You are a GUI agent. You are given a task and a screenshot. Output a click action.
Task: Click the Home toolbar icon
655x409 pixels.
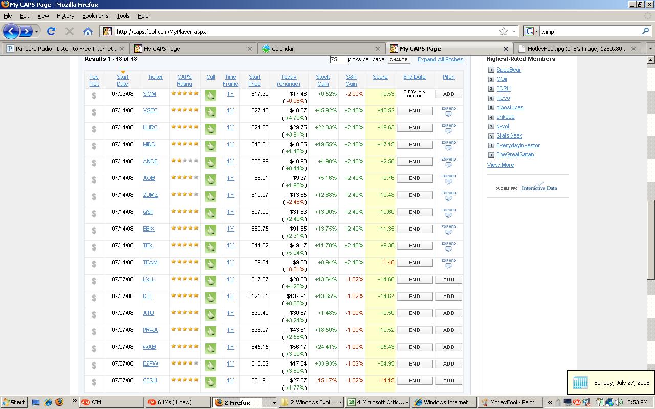click(x=88, y=31)
